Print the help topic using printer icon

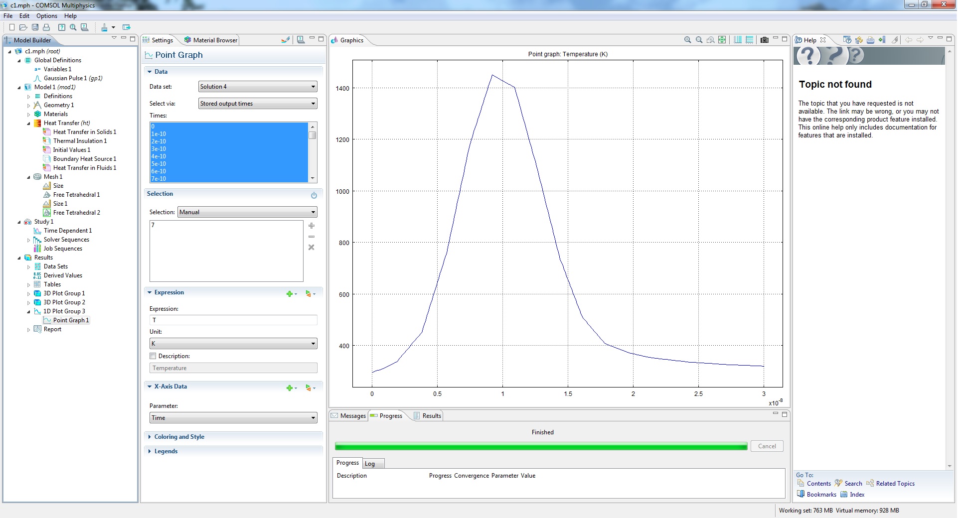pyautogui.click(x=870, y=40)
